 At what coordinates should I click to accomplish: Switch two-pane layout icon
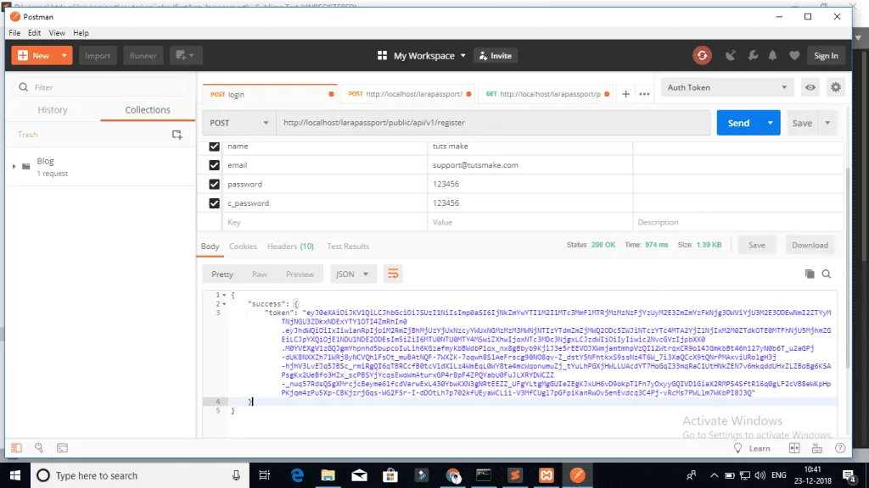click(x=794, y=448)
